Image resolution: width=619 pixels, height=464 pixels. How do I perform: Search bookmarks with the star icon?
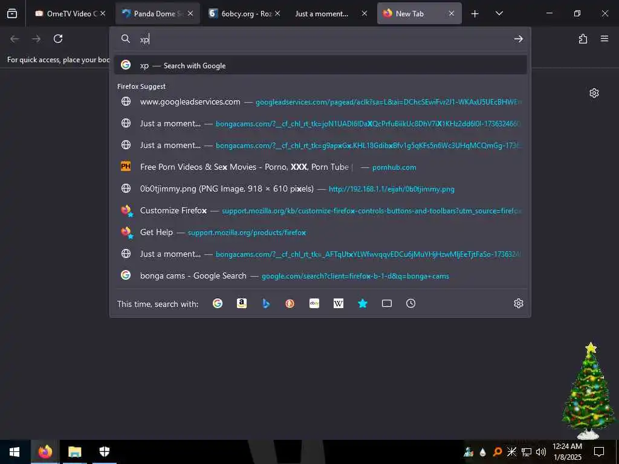click(363, 303)
